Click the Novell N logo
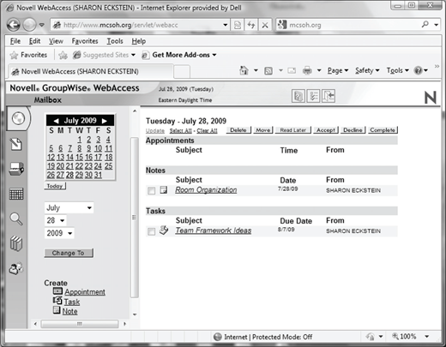The image size is (446, 347). [x=430, y=98]
